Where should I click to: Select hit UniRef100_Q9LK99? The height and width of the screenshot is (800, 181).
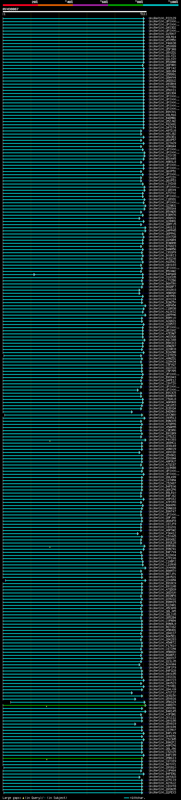162,477
